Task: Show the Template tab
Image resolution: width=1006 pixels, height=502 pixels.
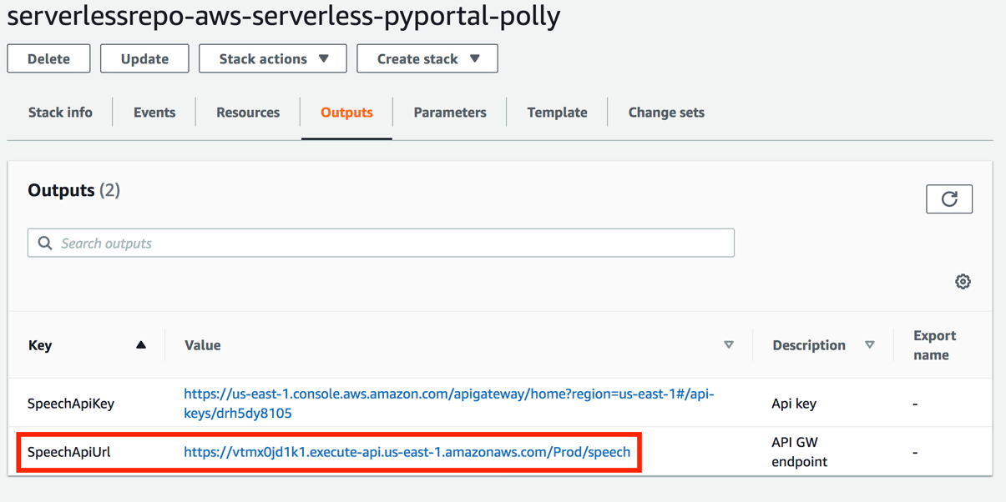Action: (557, 113)
